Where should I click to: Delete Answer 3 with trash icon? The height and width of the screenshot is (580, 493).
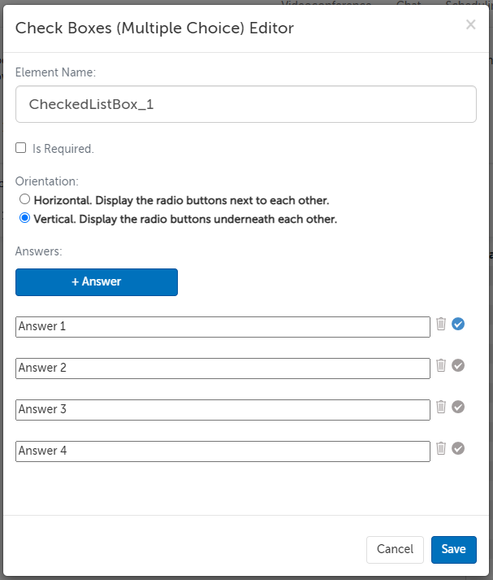click(441, 407)
